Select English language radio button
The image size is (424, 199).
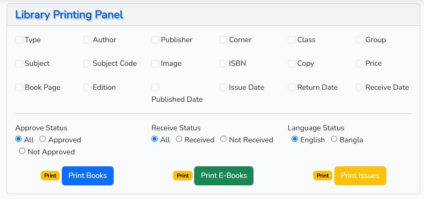coord(295,139)
